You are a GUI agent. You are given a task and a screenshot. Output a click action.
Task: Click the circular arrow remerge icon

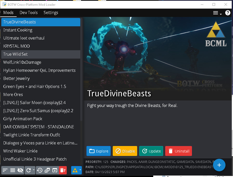(29, 170)
